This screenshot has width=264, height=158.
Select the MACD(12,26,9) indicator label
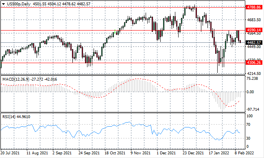[x=16, y=79]
